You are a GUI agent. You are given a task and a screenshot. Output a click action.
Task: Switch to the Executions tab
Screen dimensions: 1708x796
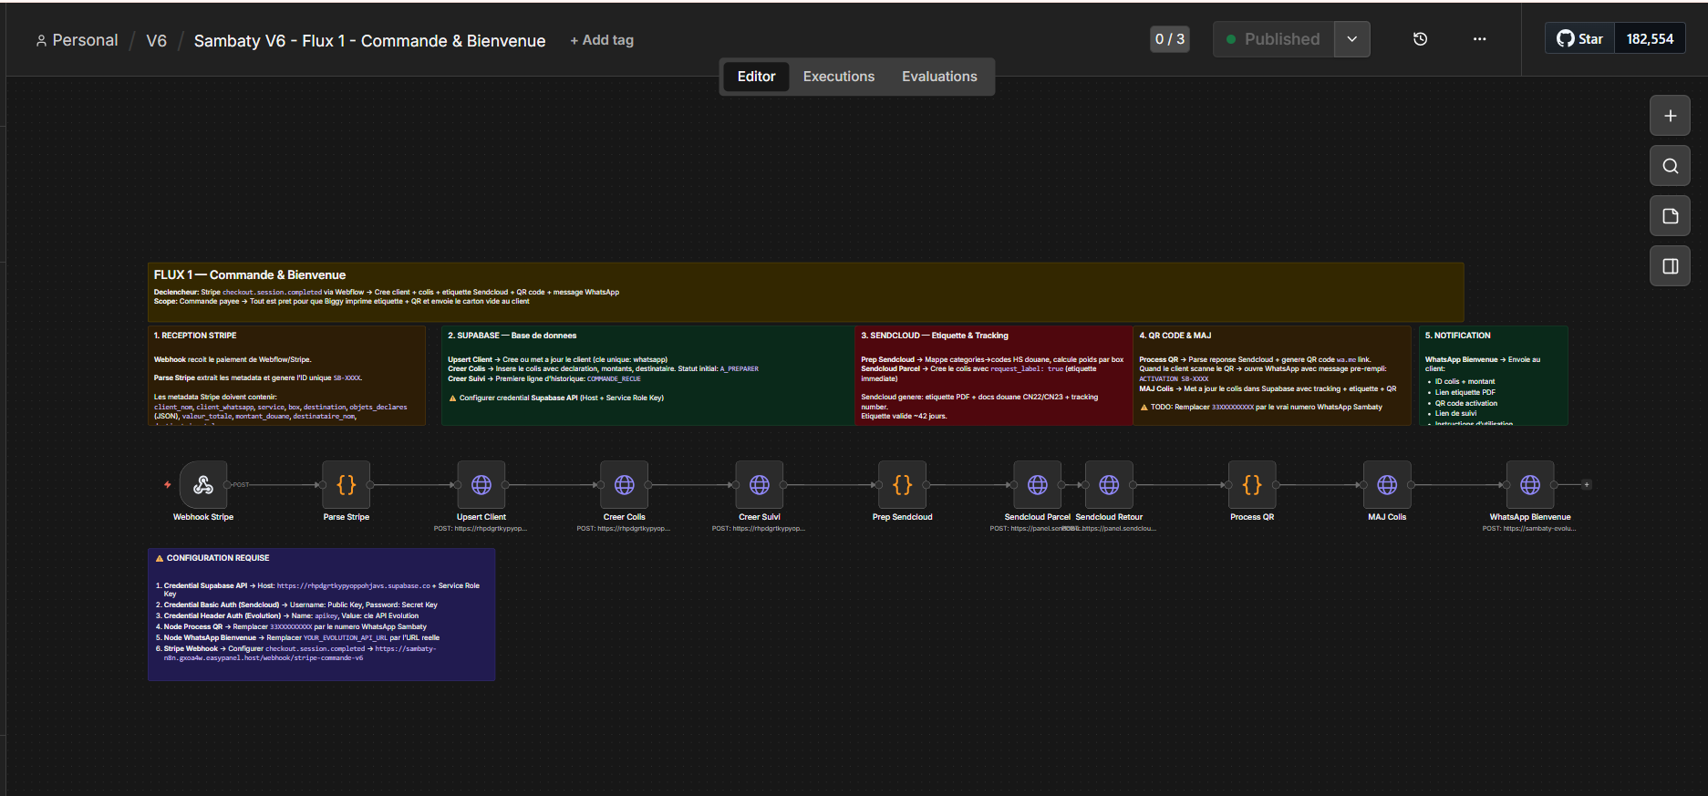point(838,77)
